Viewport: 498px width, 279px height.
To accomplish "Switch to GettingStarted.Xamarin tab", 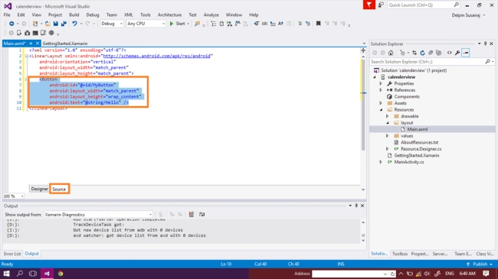I will point(65,44).
